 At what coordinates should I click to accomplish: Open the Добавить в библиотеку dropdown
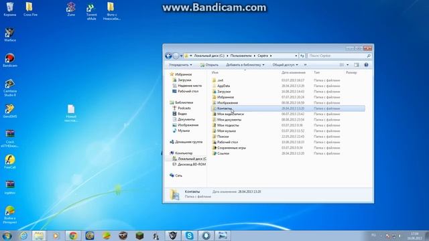coord(245,65)
